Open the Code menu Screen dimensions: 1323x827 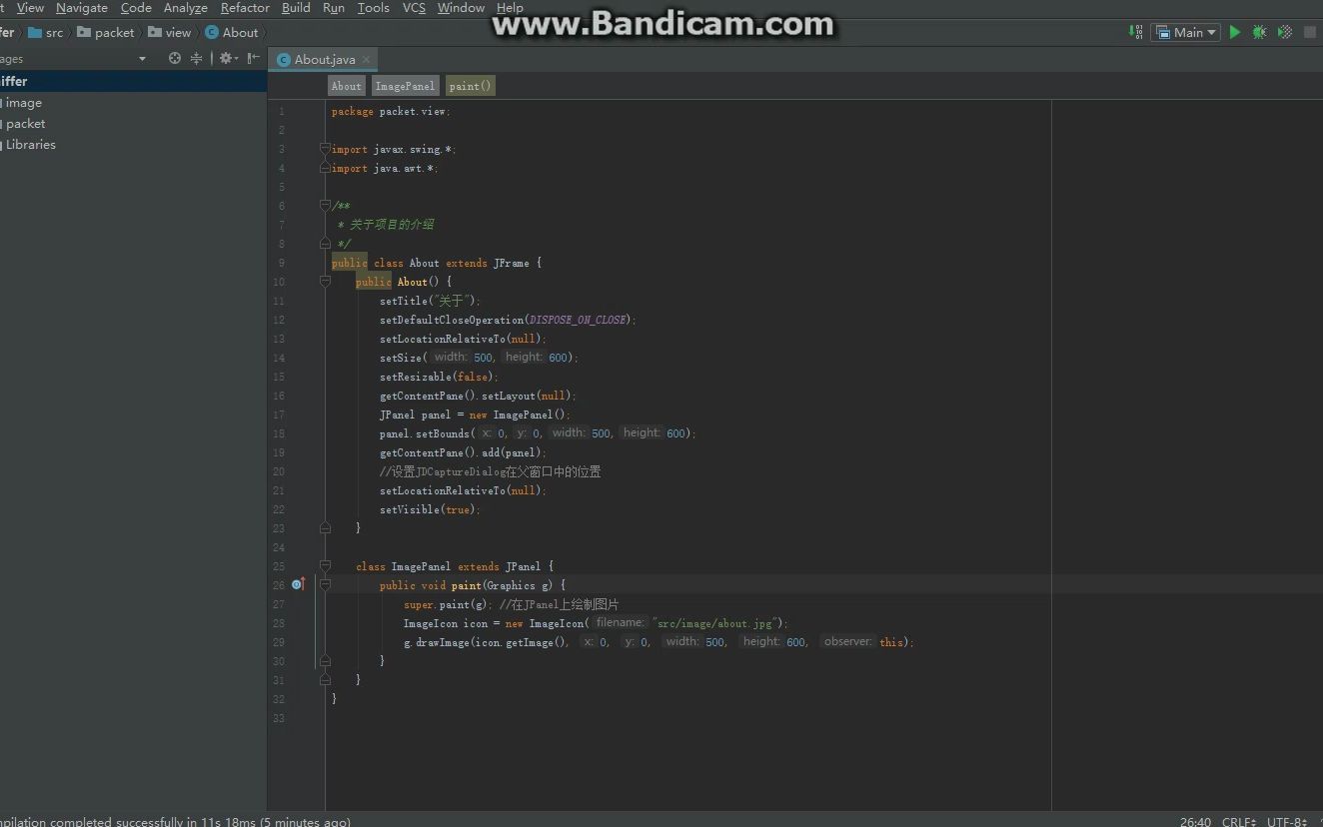136,8
